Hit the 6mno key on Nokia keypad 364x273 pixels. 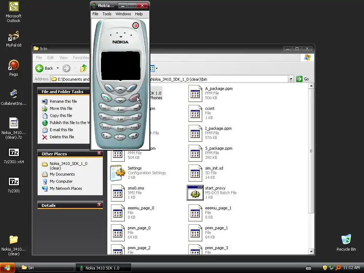136,117
